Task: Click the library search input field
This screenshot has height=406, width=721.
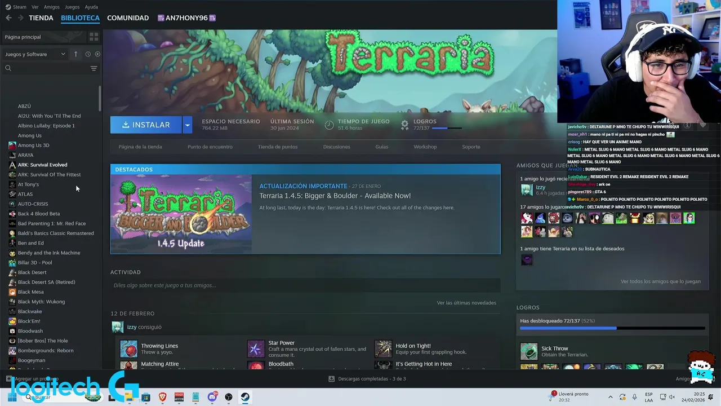Action: (48, 68)
